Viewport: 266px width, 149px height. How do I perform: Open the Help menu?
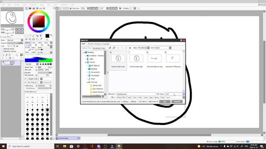72,5
